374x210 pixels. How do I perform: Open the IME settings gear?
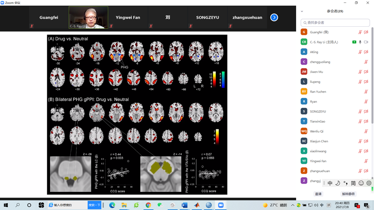[369, 183]
